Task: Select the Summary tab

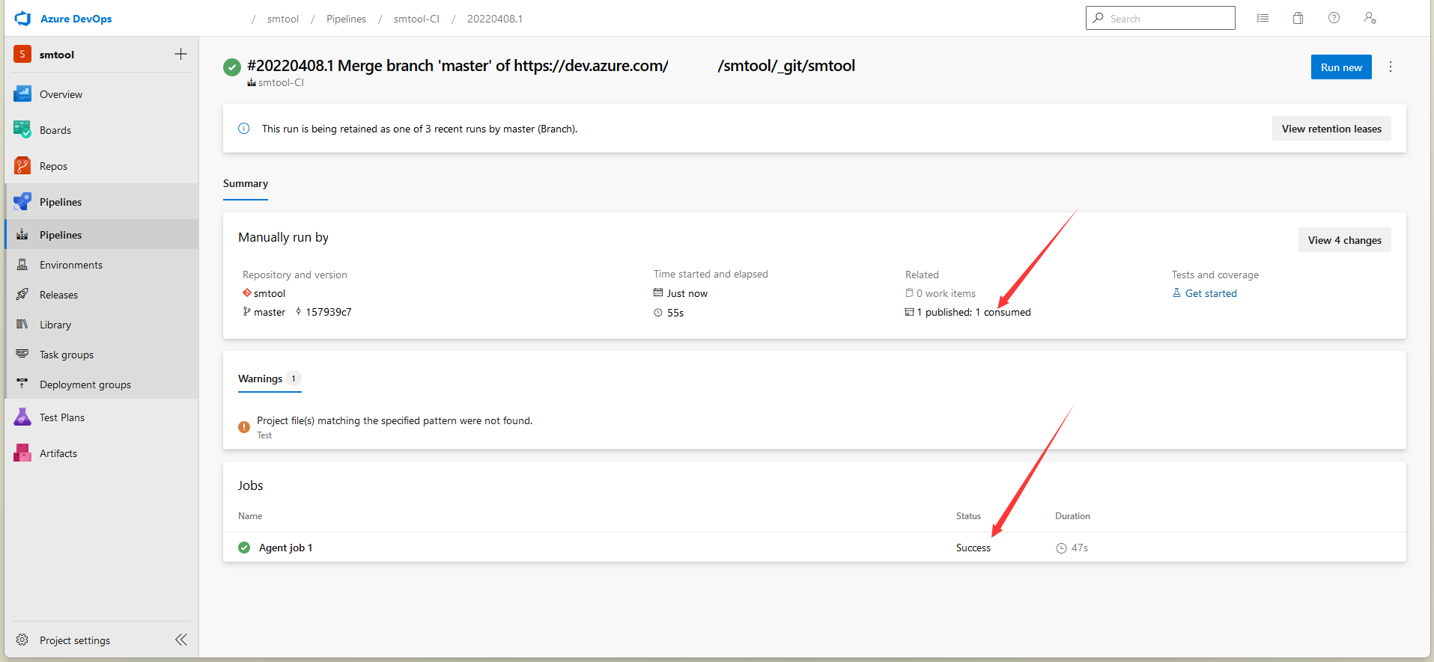Action: pyautogui.click(x=246, y=184)
